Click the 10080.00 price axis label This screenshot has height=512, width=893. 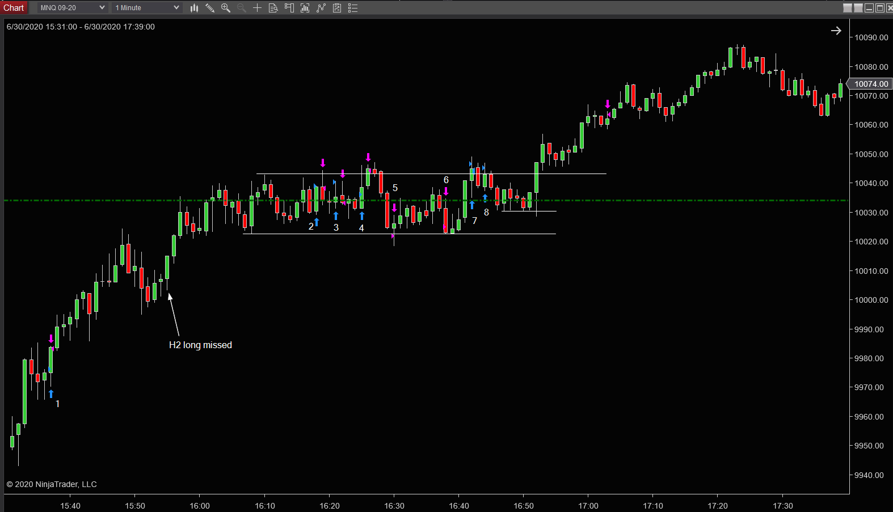coord(871,67)
